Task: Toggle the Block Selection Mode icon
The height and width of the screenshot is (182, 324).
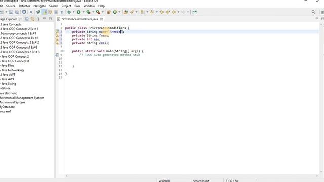Action: click(56, 12)
